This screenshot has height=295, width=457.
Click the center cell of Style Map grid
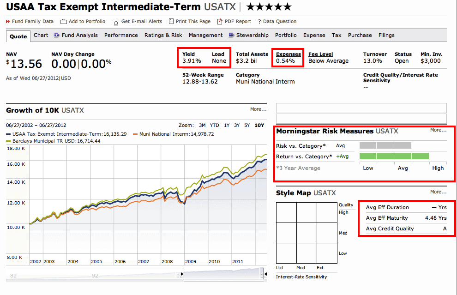coord(307,233)
